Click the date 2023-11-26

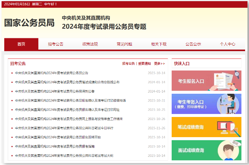tap(157, 128)
